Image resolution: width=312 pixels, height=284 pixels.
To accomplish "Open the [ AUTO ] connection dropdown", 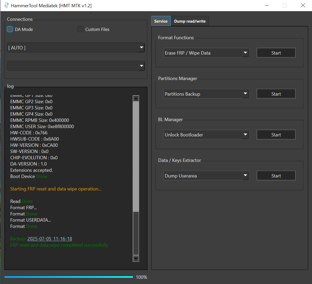I will (x=76, y=48).
